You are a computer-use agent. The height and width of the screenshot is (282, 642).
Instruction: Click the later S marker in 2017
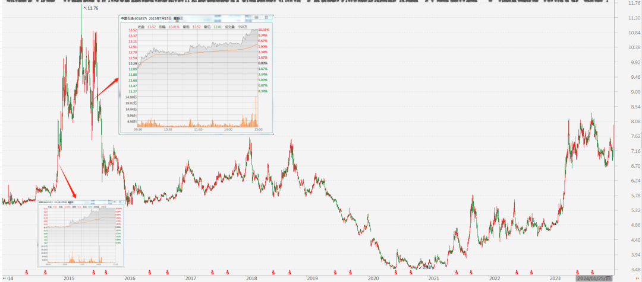coord(227,272)
